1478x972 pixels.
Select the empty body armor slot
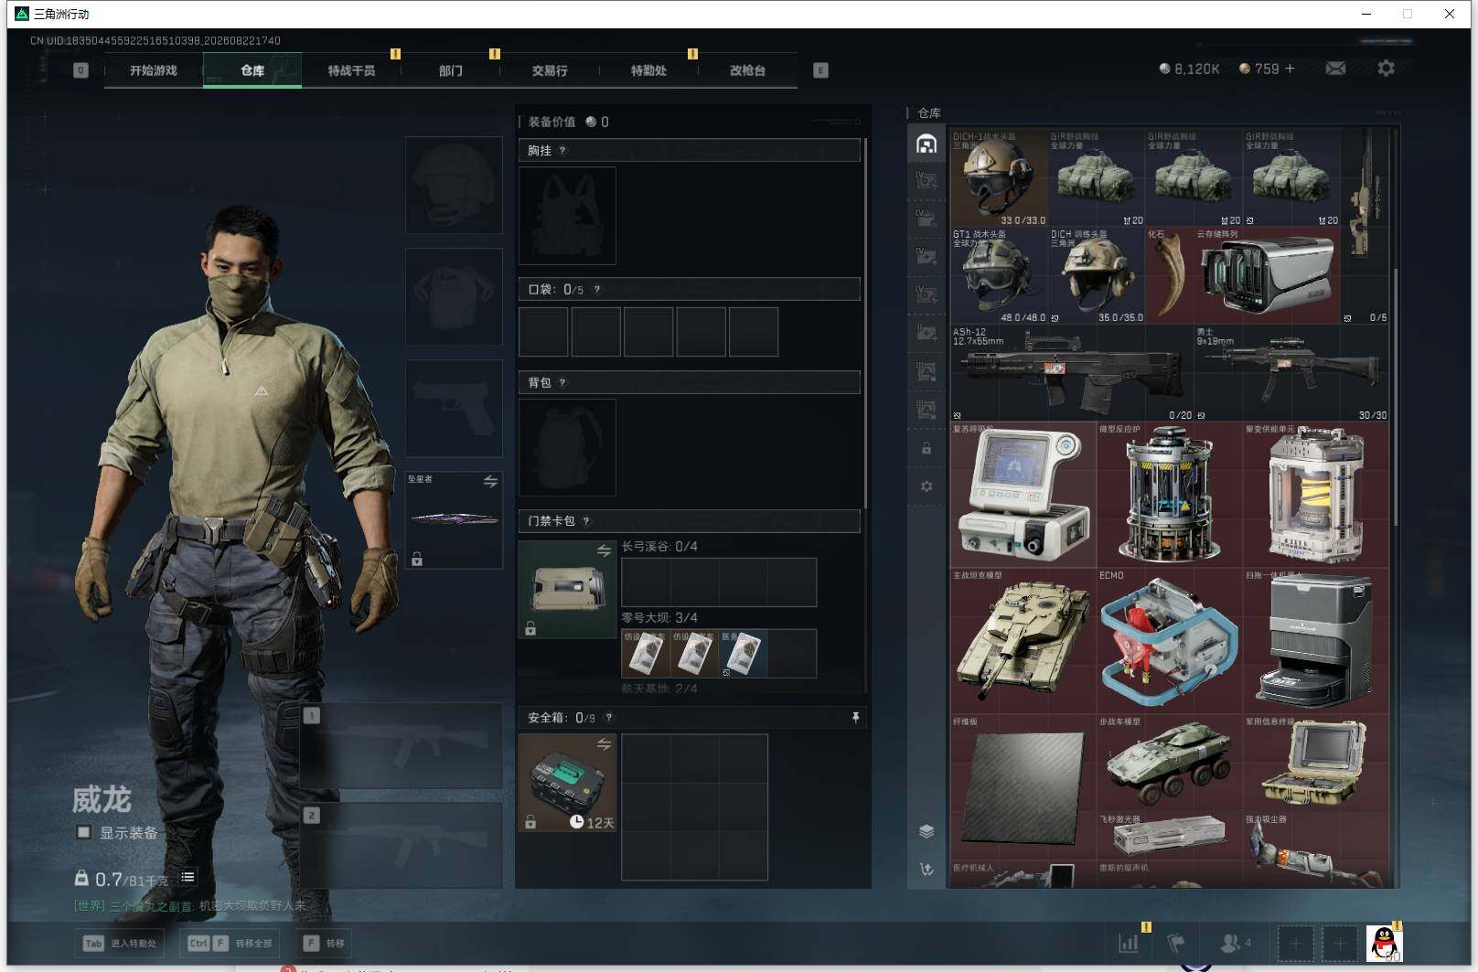coord(454,296)
